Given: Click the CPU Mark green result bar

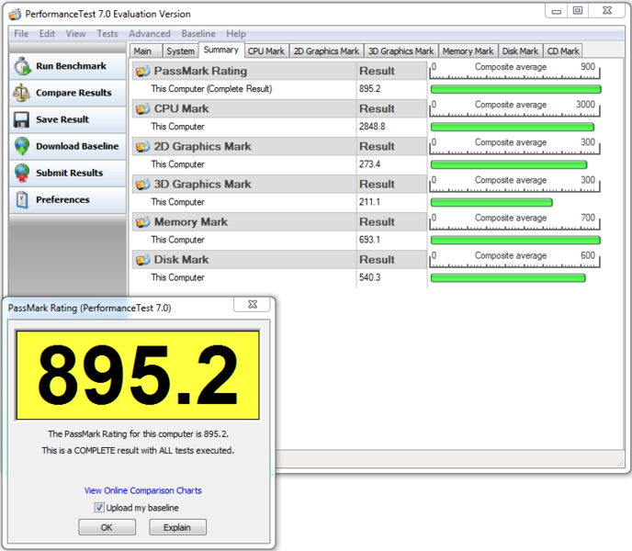Looking at the screenshot, I should [513, 127].
